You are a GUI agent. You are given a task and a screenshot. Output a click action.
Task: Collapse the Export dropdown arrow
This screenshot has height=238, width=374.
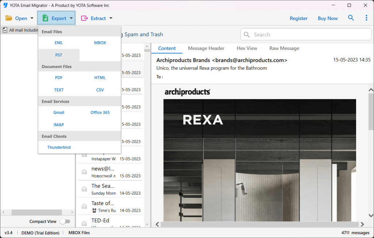pyautogui.click(x=71, y=18)
